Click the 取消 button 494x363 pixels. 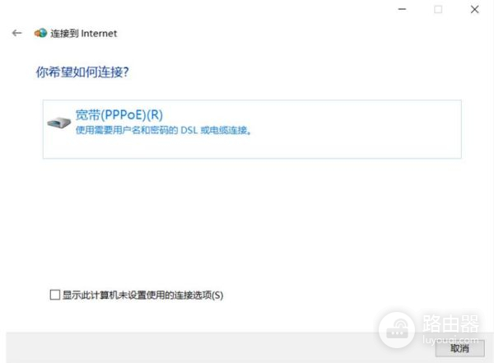click(459, 348)
